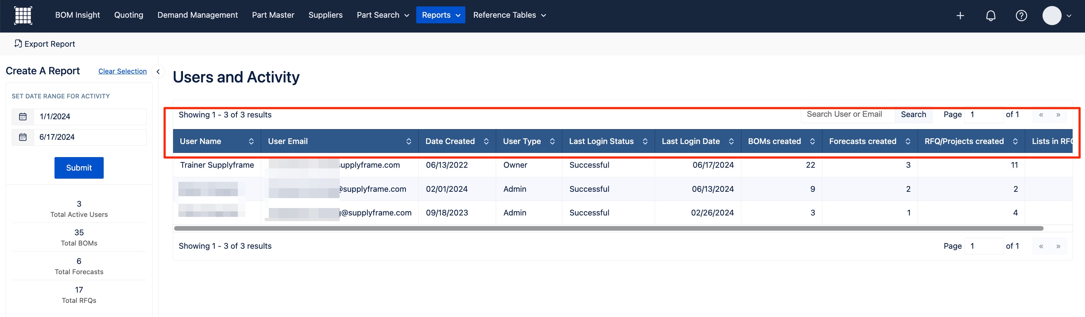The image size is (1085, 317).
Task: Collapse the Create A Report sidebar
Action: (158, 71)
